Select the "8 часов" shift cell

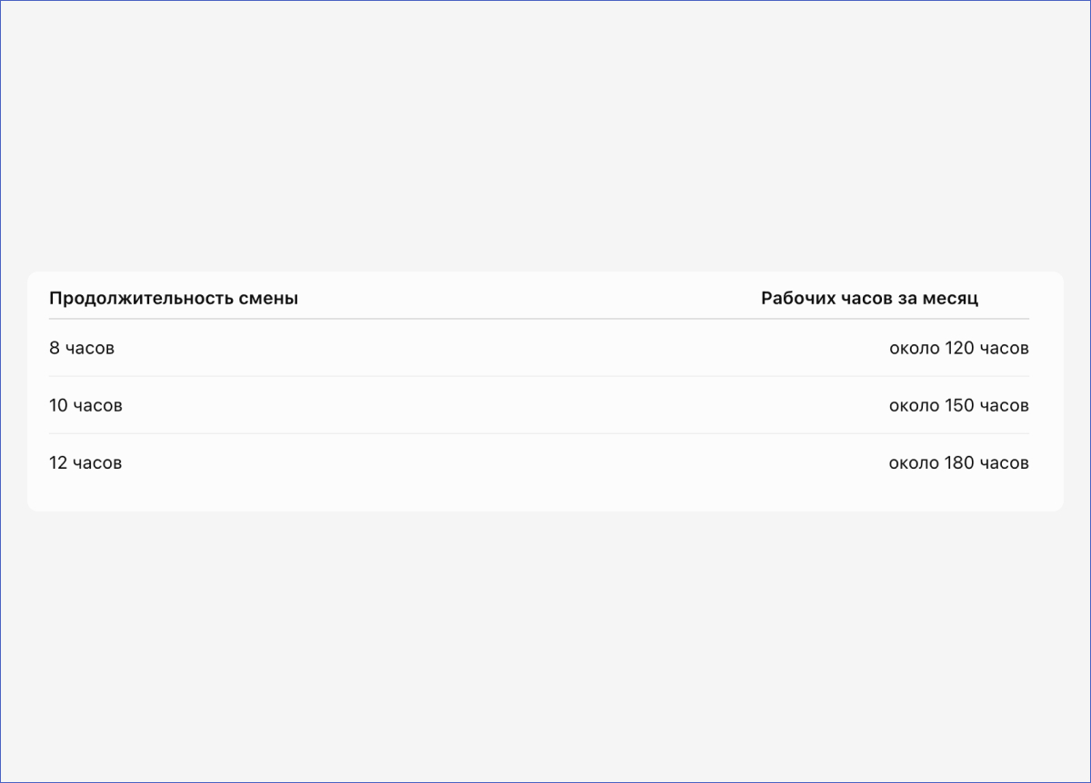[82, 348]
